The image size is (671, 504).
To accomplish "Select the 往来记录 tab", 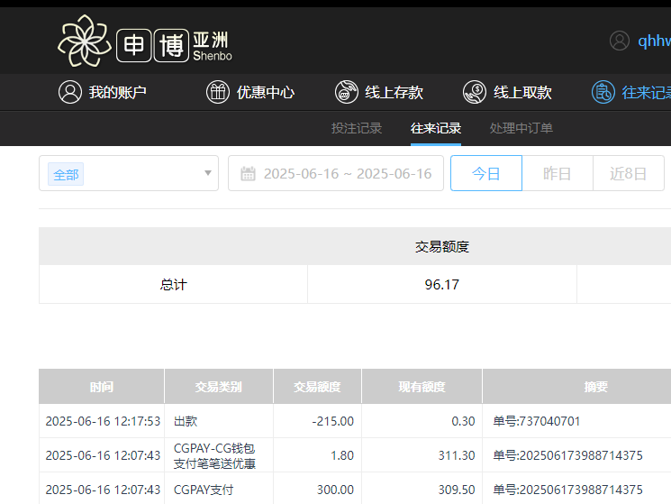I will 436,128.
